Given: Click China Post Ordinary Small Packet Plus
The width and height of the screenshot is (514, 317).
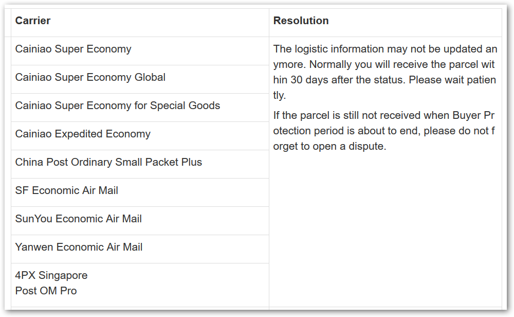Looking at the screenshot, I should pos(108,163).
